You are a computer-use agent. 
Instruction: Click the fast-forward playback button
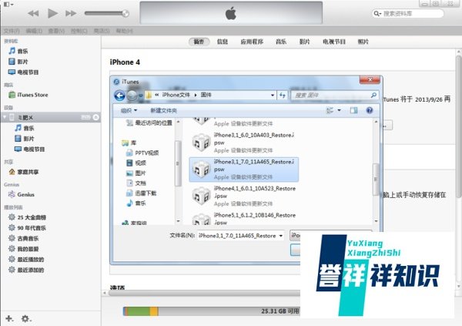[x=71, y=13]
